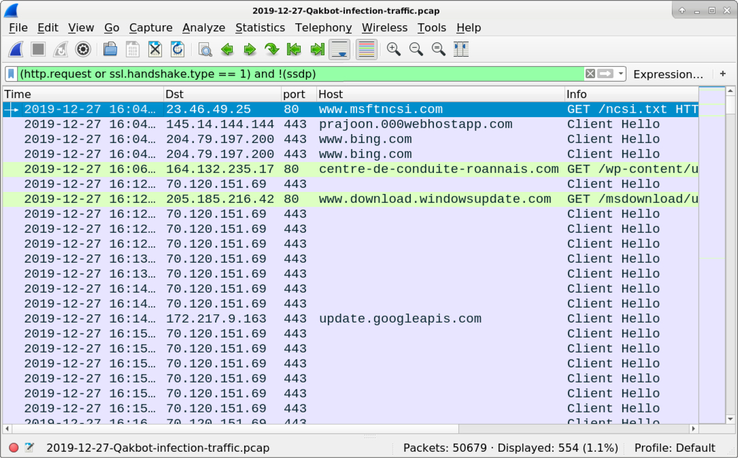Open the Telephony menu
Image resolution: width=738 pixels, height=458 pixels.
point(323,28)
